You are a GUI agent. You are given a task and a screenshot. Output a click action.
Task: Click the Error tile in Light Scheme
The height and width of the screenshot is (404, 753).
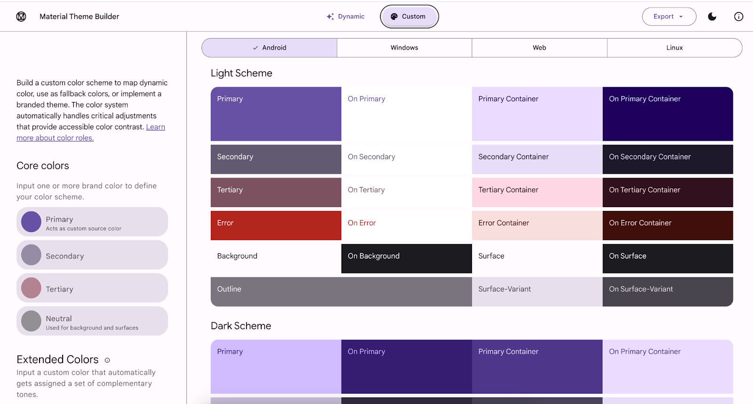click(276, 226)
